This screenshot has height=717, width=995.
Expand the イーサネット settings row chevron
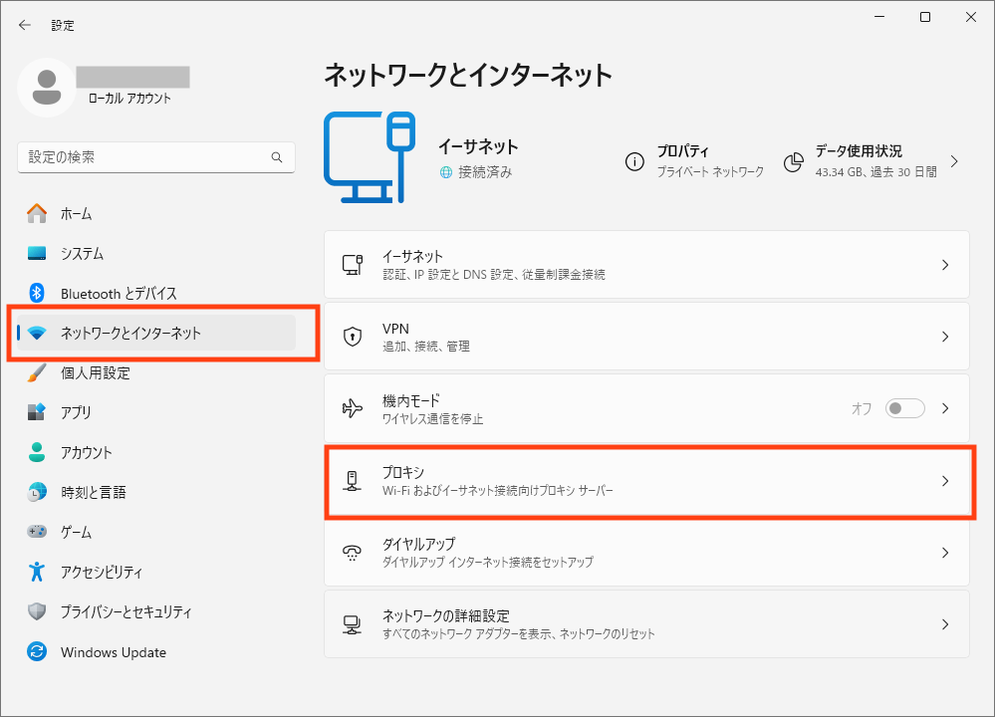pyautogui.click(x=945, y=265)
